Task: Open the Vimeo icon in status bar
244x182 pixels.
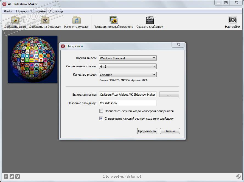Action: [18, 177]
